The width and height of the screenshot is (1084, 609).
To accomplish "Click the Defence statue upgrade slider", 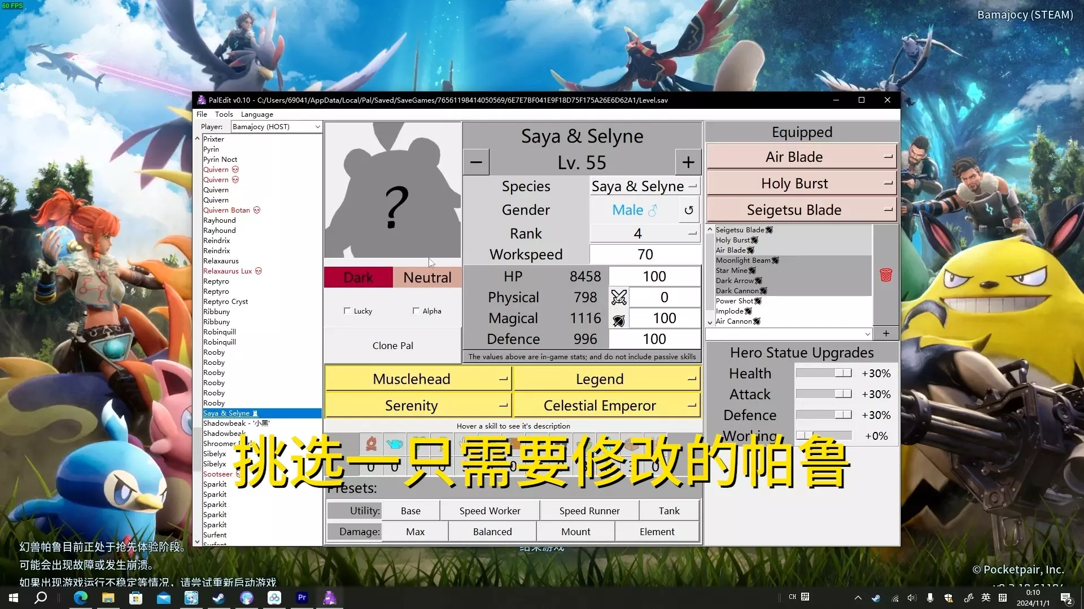I will (x=824, y=415).
